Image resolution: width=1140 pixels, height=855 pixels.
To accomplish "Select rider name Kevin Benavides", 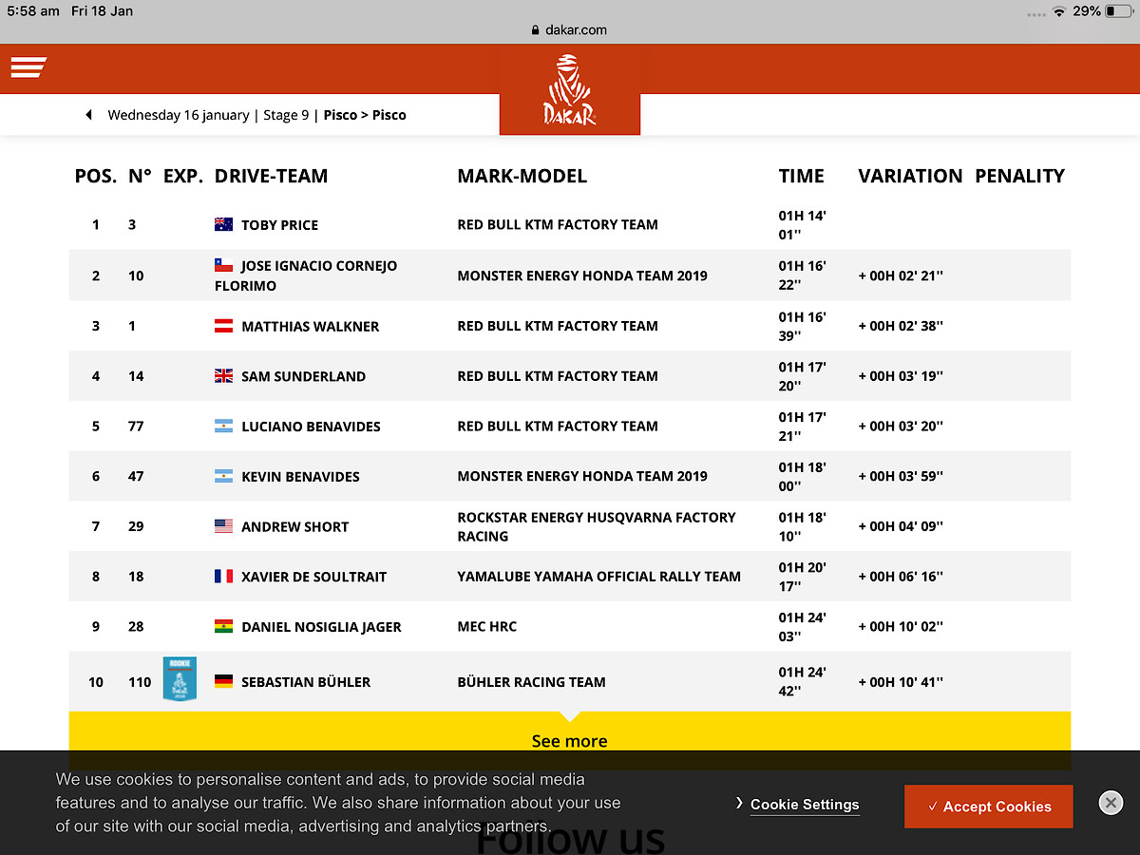I will pyautogui.click(x=301, y=477).
